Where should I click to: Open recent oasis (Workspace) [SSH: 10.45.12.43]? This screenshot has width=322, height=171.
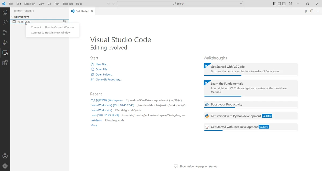(x=112, y=105)
